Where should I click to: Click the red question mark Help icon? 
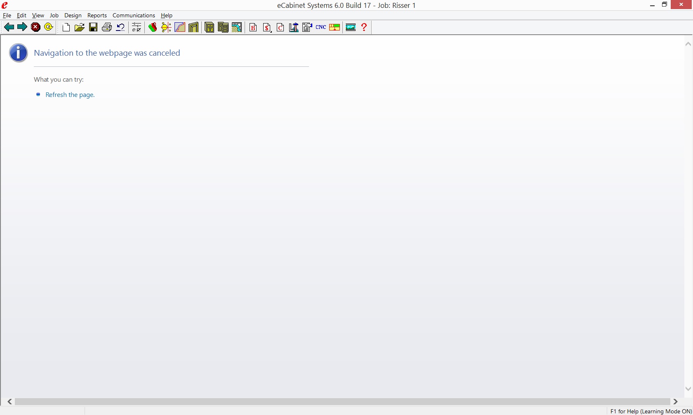tap(364, 27)
